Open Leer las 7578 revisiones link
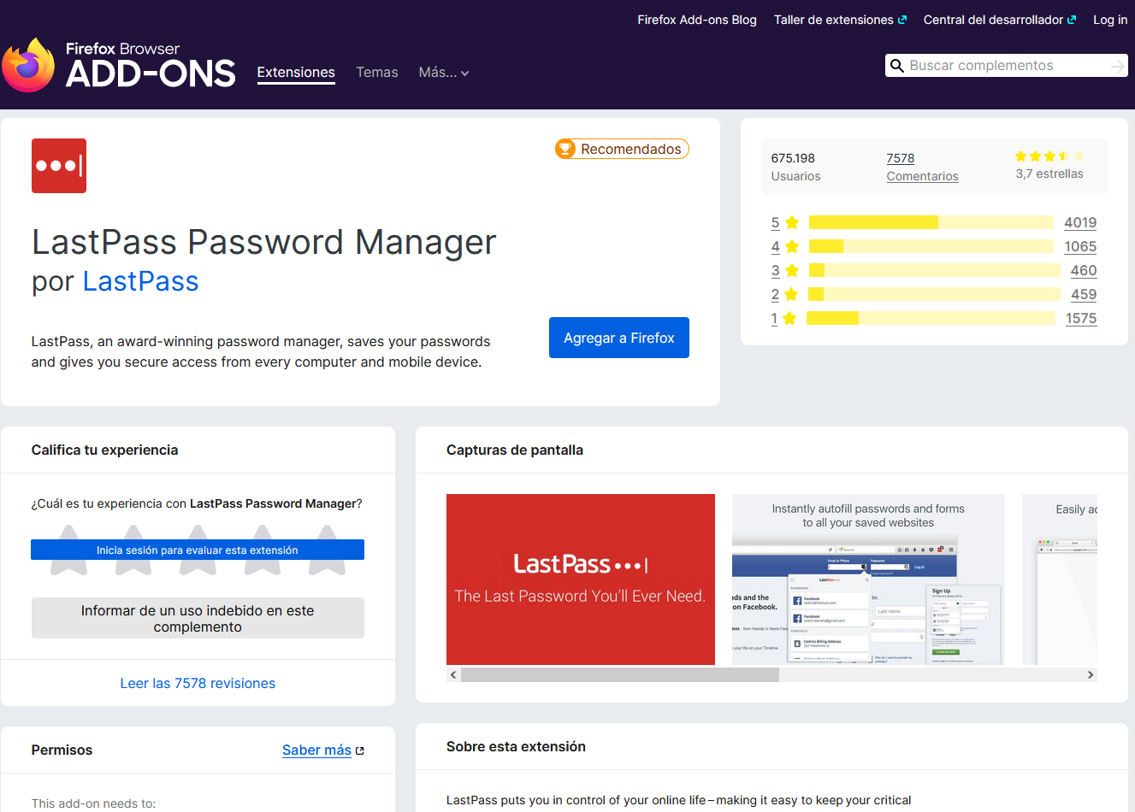This screenshot has width=1135, height=812. tap(198, 683)
